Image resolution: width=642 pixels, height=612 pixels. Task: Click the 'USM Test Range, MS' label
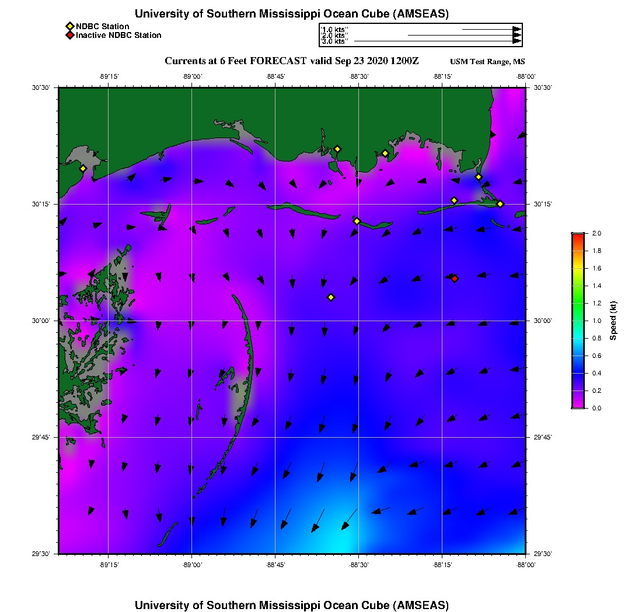[x=487, y=62]
